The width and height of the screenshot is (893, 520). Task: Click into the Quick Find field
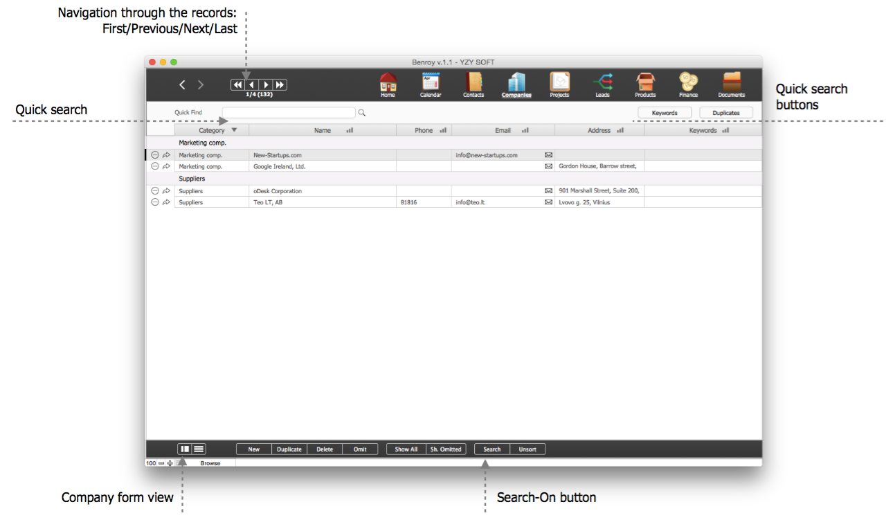pos(288,113)
